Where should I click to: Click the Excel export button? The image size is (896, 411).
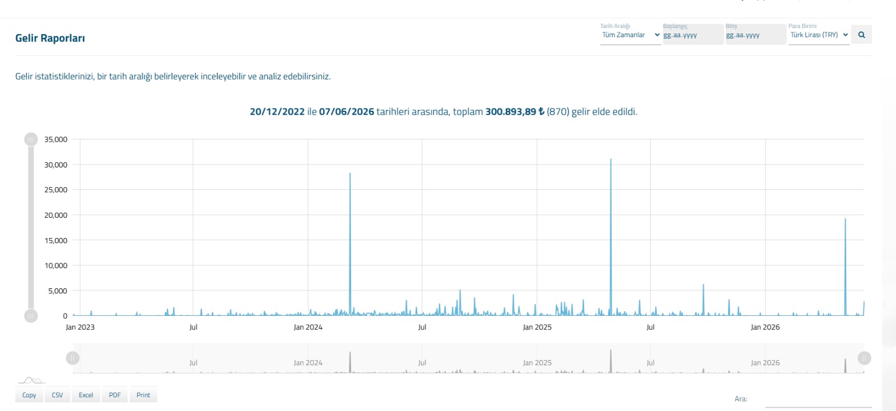86,395
